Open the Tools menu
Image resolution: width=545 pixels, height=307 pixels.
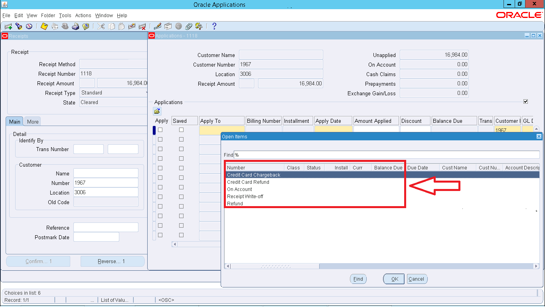[65, 16]
